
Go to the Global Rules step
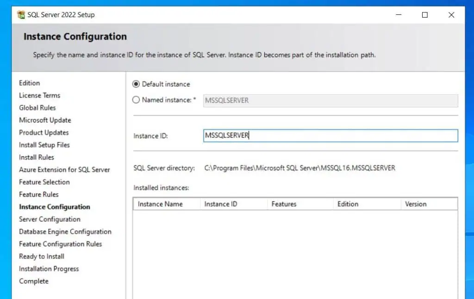tap(37, 108)
